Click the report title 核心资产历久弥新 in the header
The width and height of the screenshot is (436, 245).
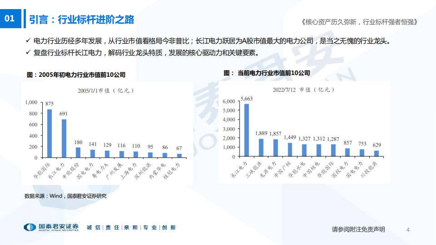point(359,22)
